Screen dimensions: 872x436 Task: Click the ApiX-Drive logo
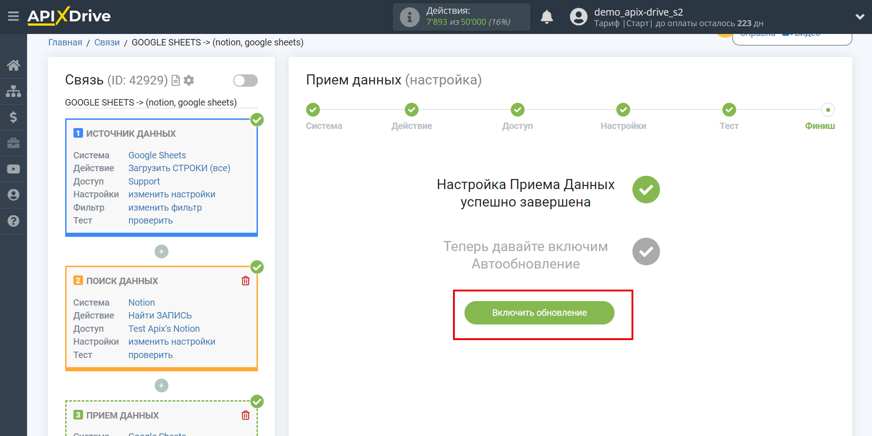click(x=69, y=16)
